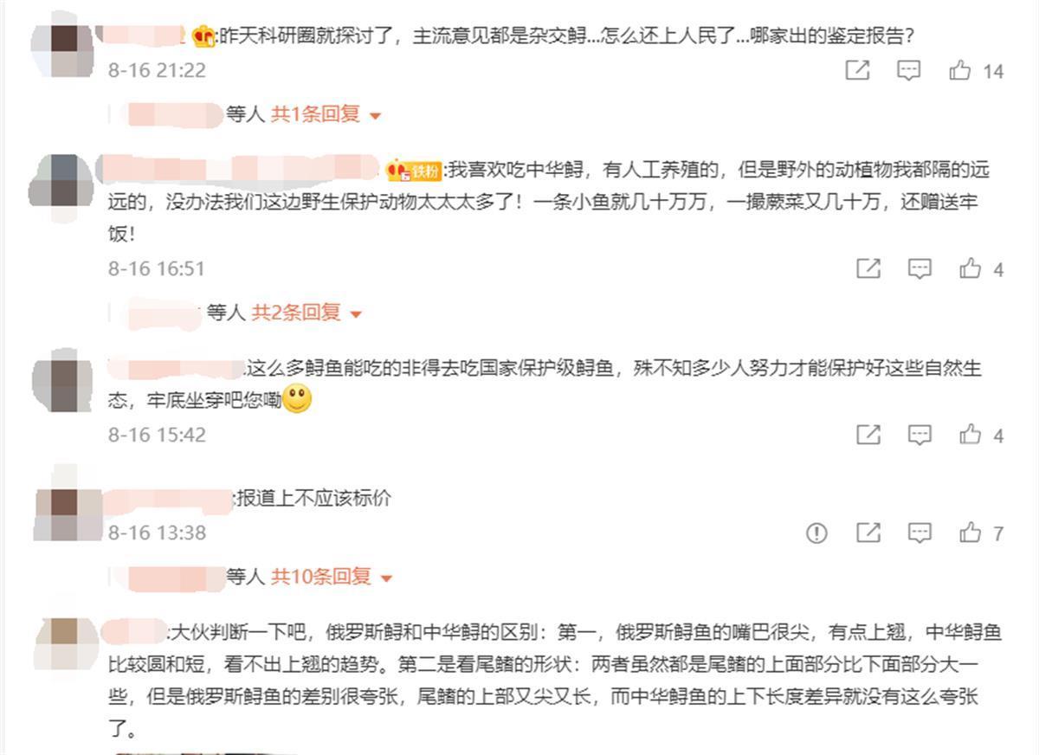This screenshot has height=755, width=1039.
Task: Share the 8-16 13:38 comment
Action: (x=868, y=533)
